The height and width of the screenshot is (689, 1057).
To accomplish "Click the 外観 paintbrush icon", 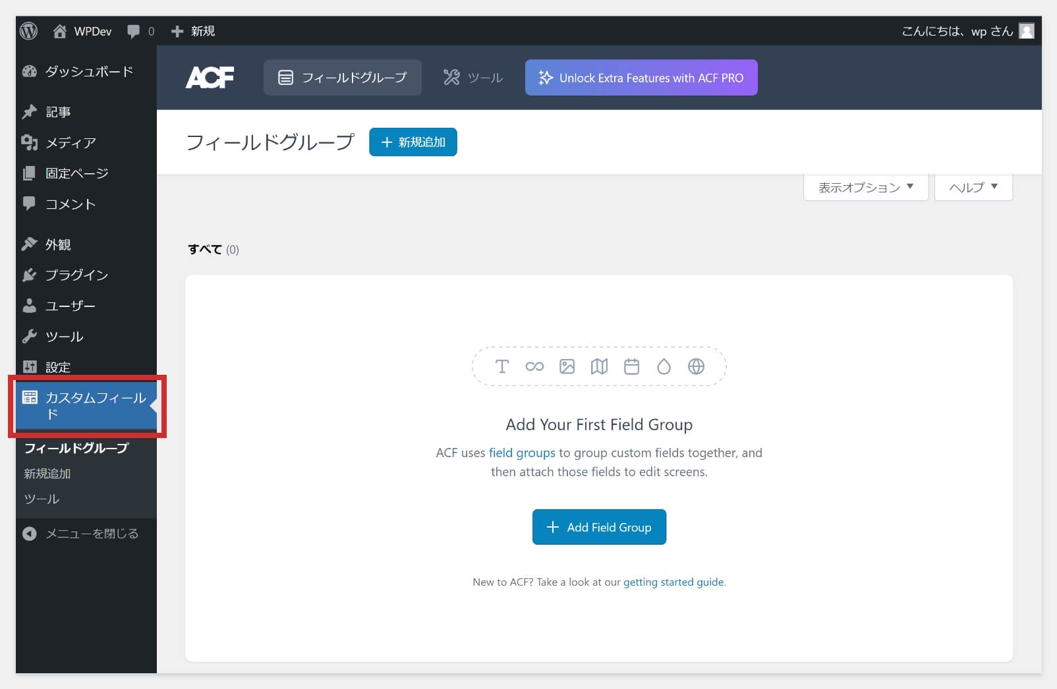I will [30, 244].
